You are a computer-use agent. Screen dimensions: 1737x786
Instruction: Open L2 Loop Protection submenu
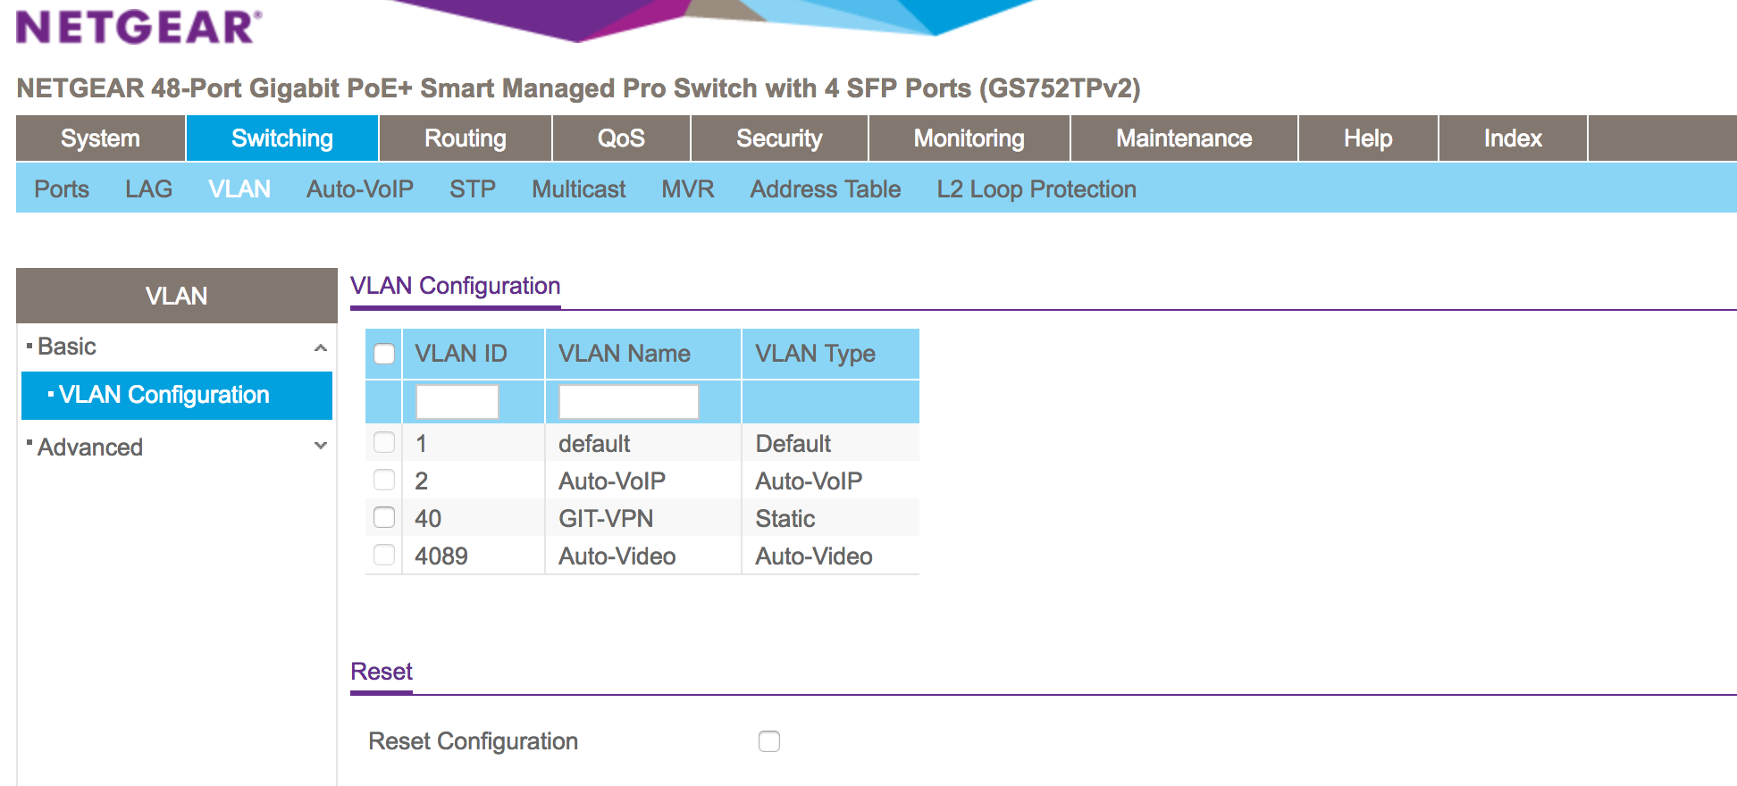(x=1036, y=189)
